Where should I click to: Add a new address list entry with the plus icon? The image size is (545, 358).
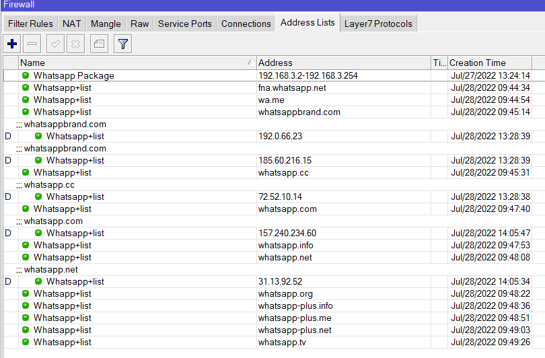pyautogui.click(x=12, y=44)
